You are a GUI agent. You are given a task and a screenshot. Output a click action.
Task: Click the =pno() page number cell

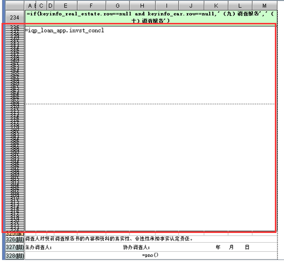click(x=150, y=255)
